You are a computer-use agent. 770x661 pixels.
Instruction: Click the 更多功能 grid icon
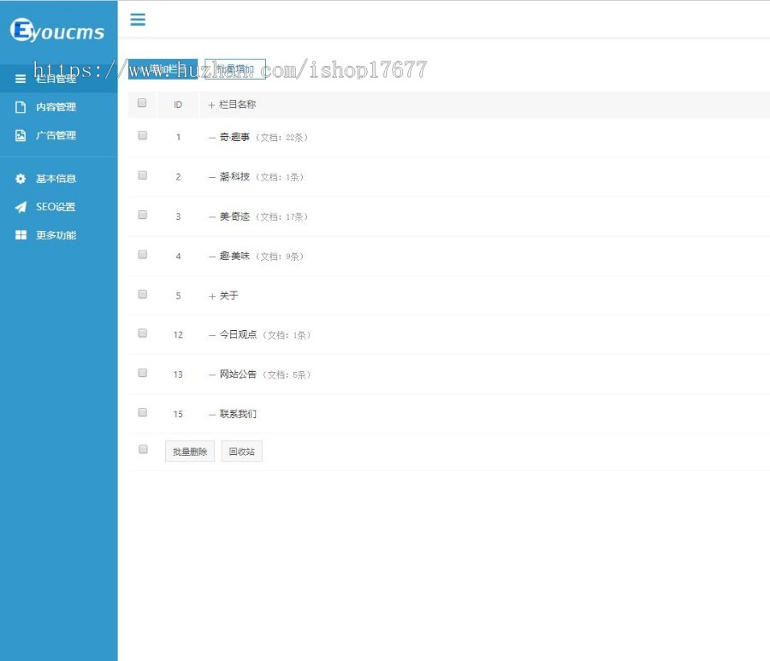[21, 235]
